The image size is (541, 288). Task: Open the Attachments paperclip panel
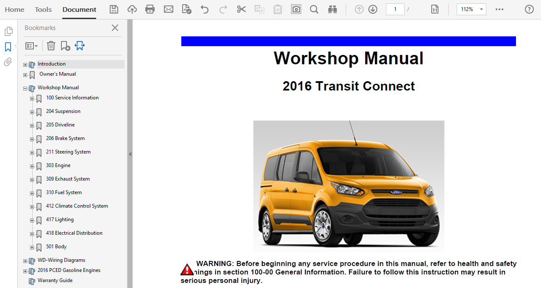[8, 62]
